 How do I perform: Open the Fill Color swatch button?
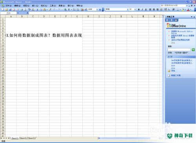click(x=183, y=9)
